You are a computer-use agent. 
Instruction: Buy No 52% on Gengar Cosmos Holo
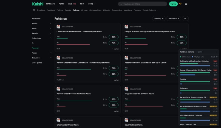click(182, 43)
